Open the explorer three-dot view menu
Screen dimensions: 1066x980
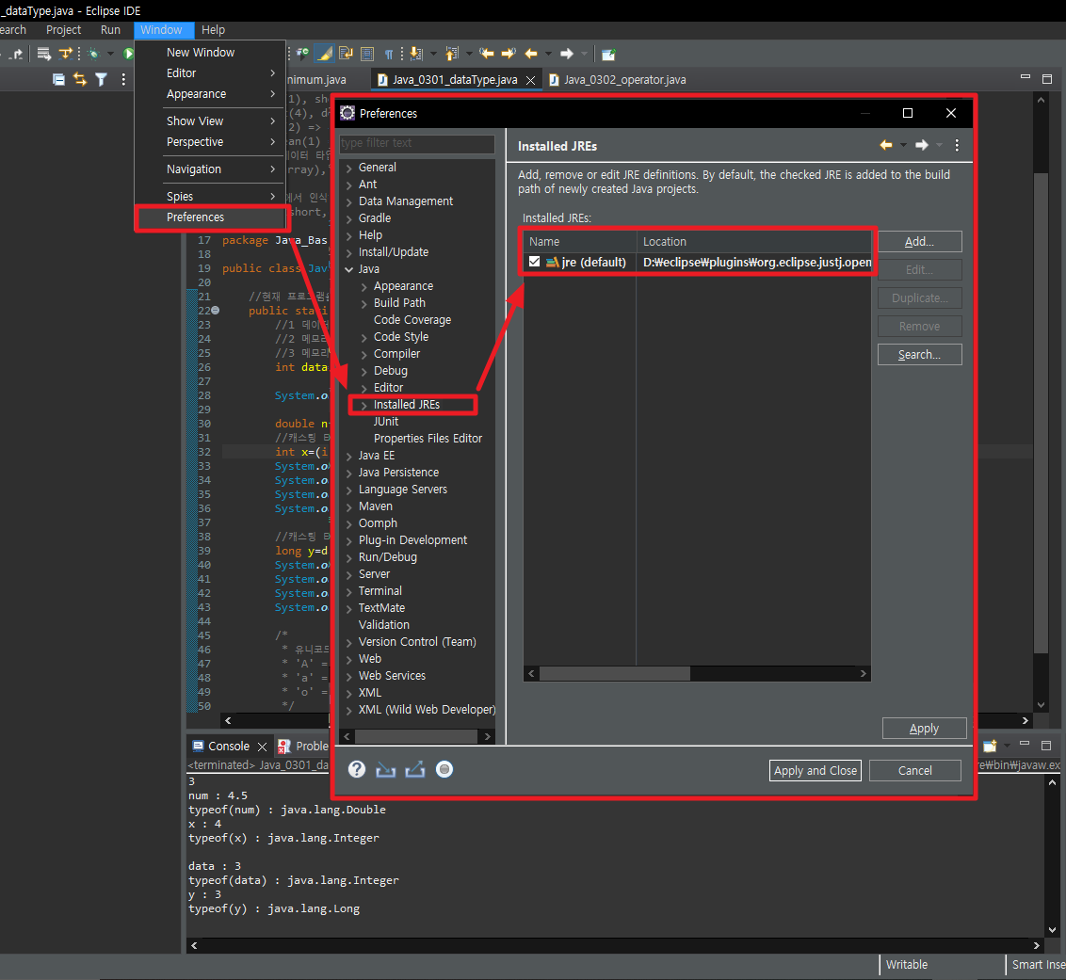point(123,79)
